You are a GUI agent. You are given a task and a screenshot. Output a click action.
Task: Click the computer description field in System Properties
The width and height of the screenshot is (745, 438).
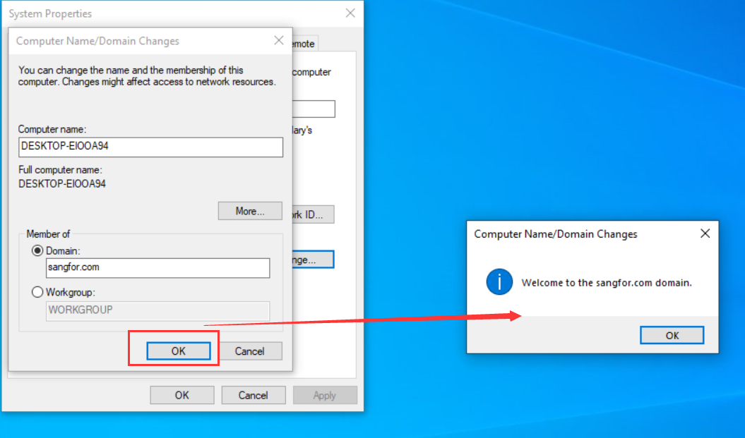[314, 109]
